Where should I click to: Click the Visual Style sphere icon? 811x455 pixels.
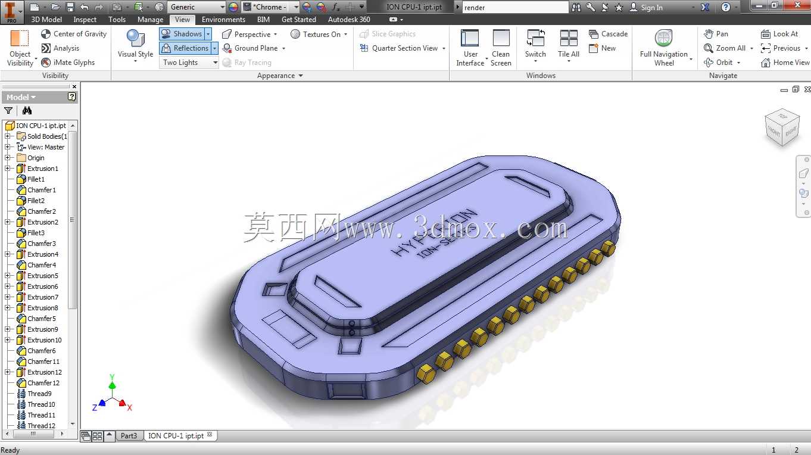point(136,38)
